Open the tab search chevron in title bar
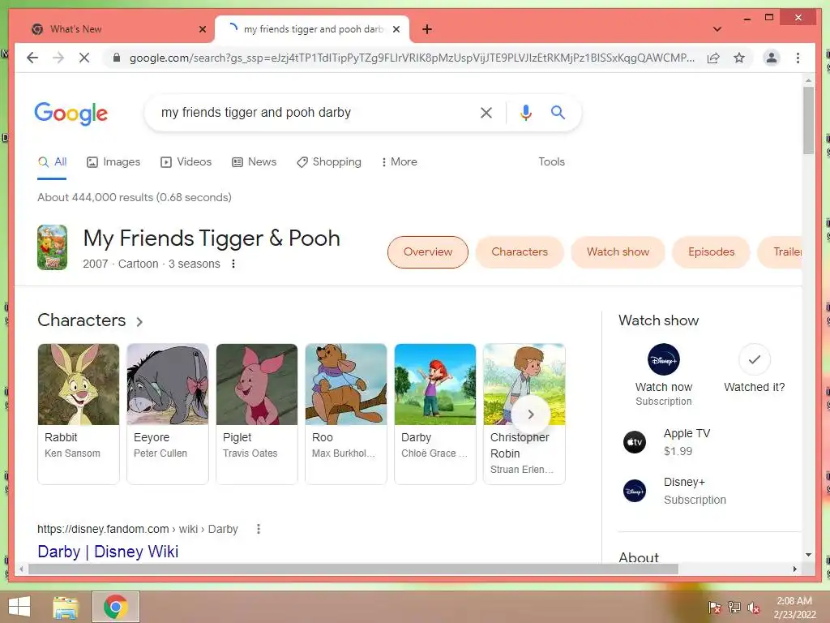The width and height of the screenshot is (830, 623). tap(717, 29)
